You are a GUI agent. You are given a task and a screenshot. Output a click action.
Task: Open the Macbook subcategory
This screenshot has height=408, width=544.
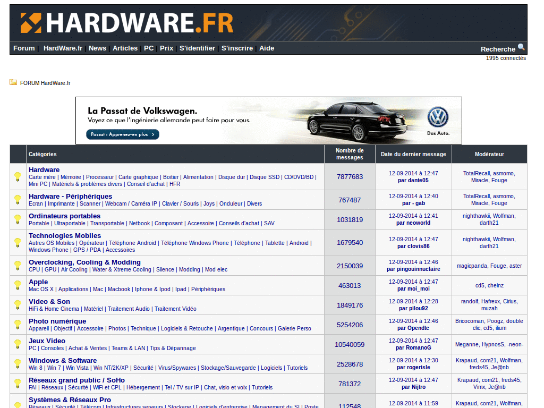pyautogui.click(x=119, y=290)
